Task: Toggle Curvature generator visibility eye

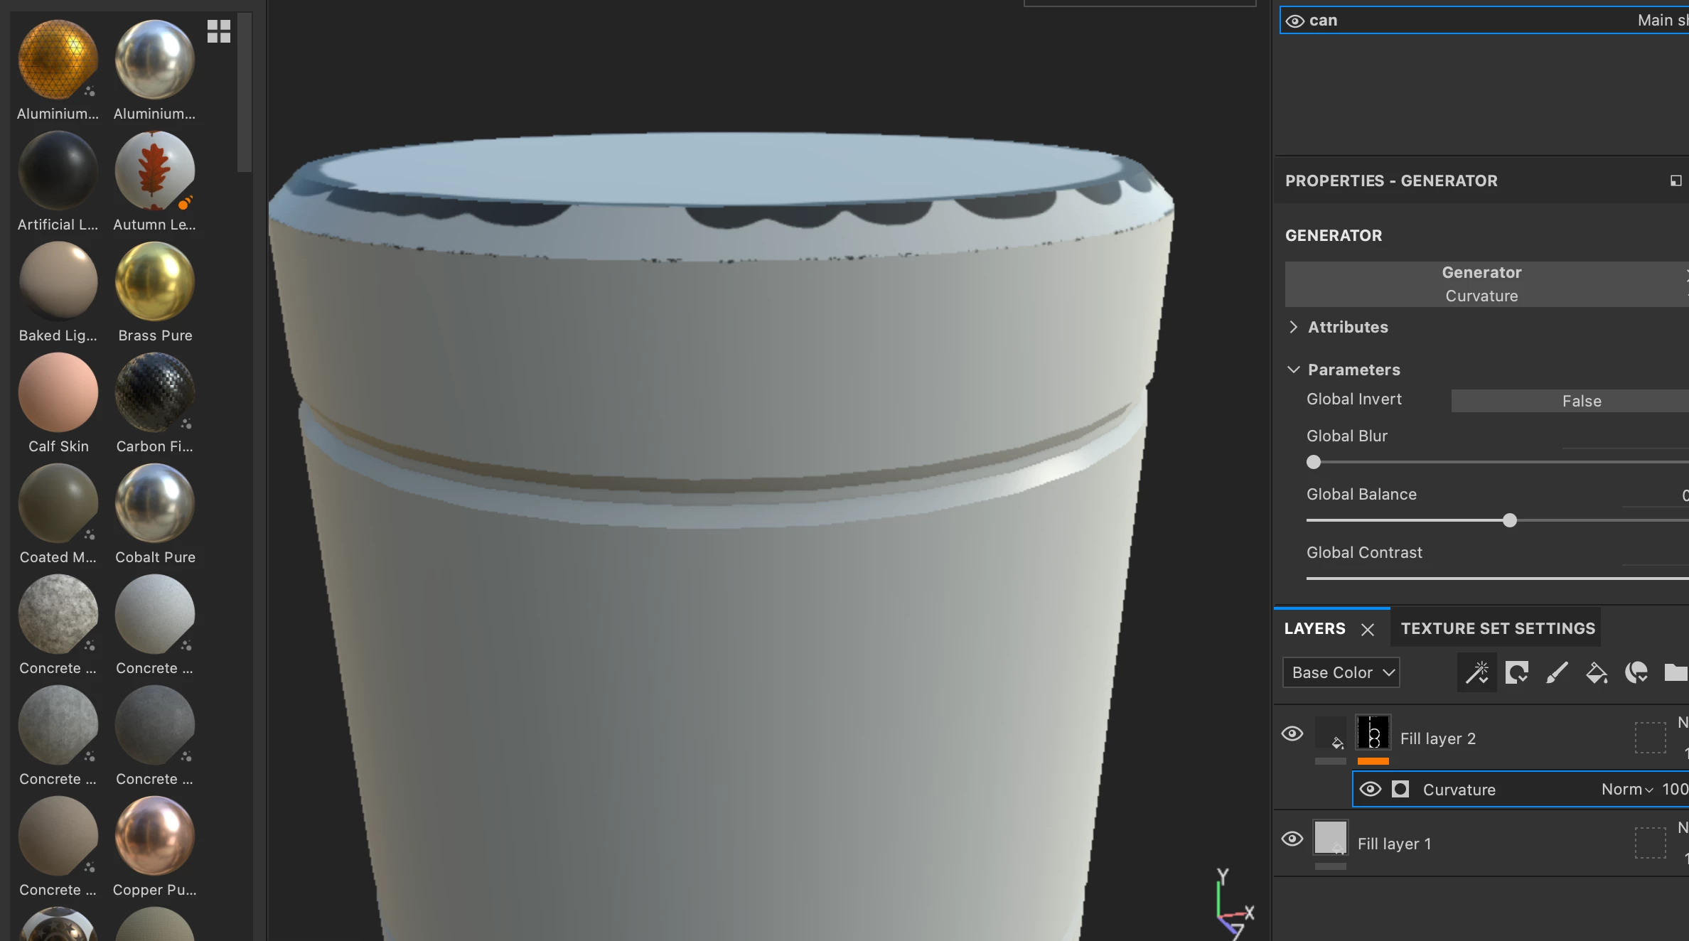Action: [1371, 789]
